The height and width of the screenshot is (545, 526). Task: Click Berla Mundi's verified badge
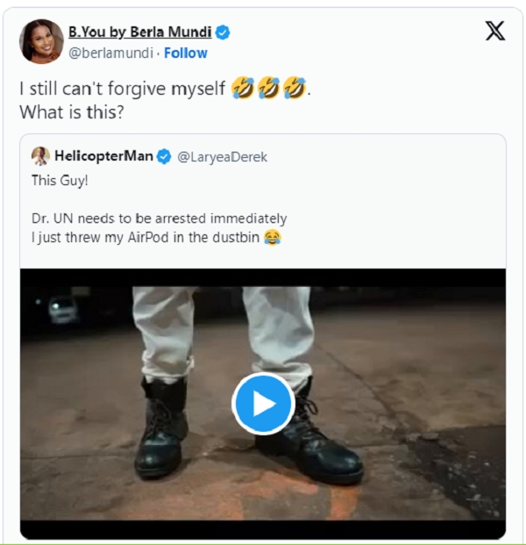224,33
